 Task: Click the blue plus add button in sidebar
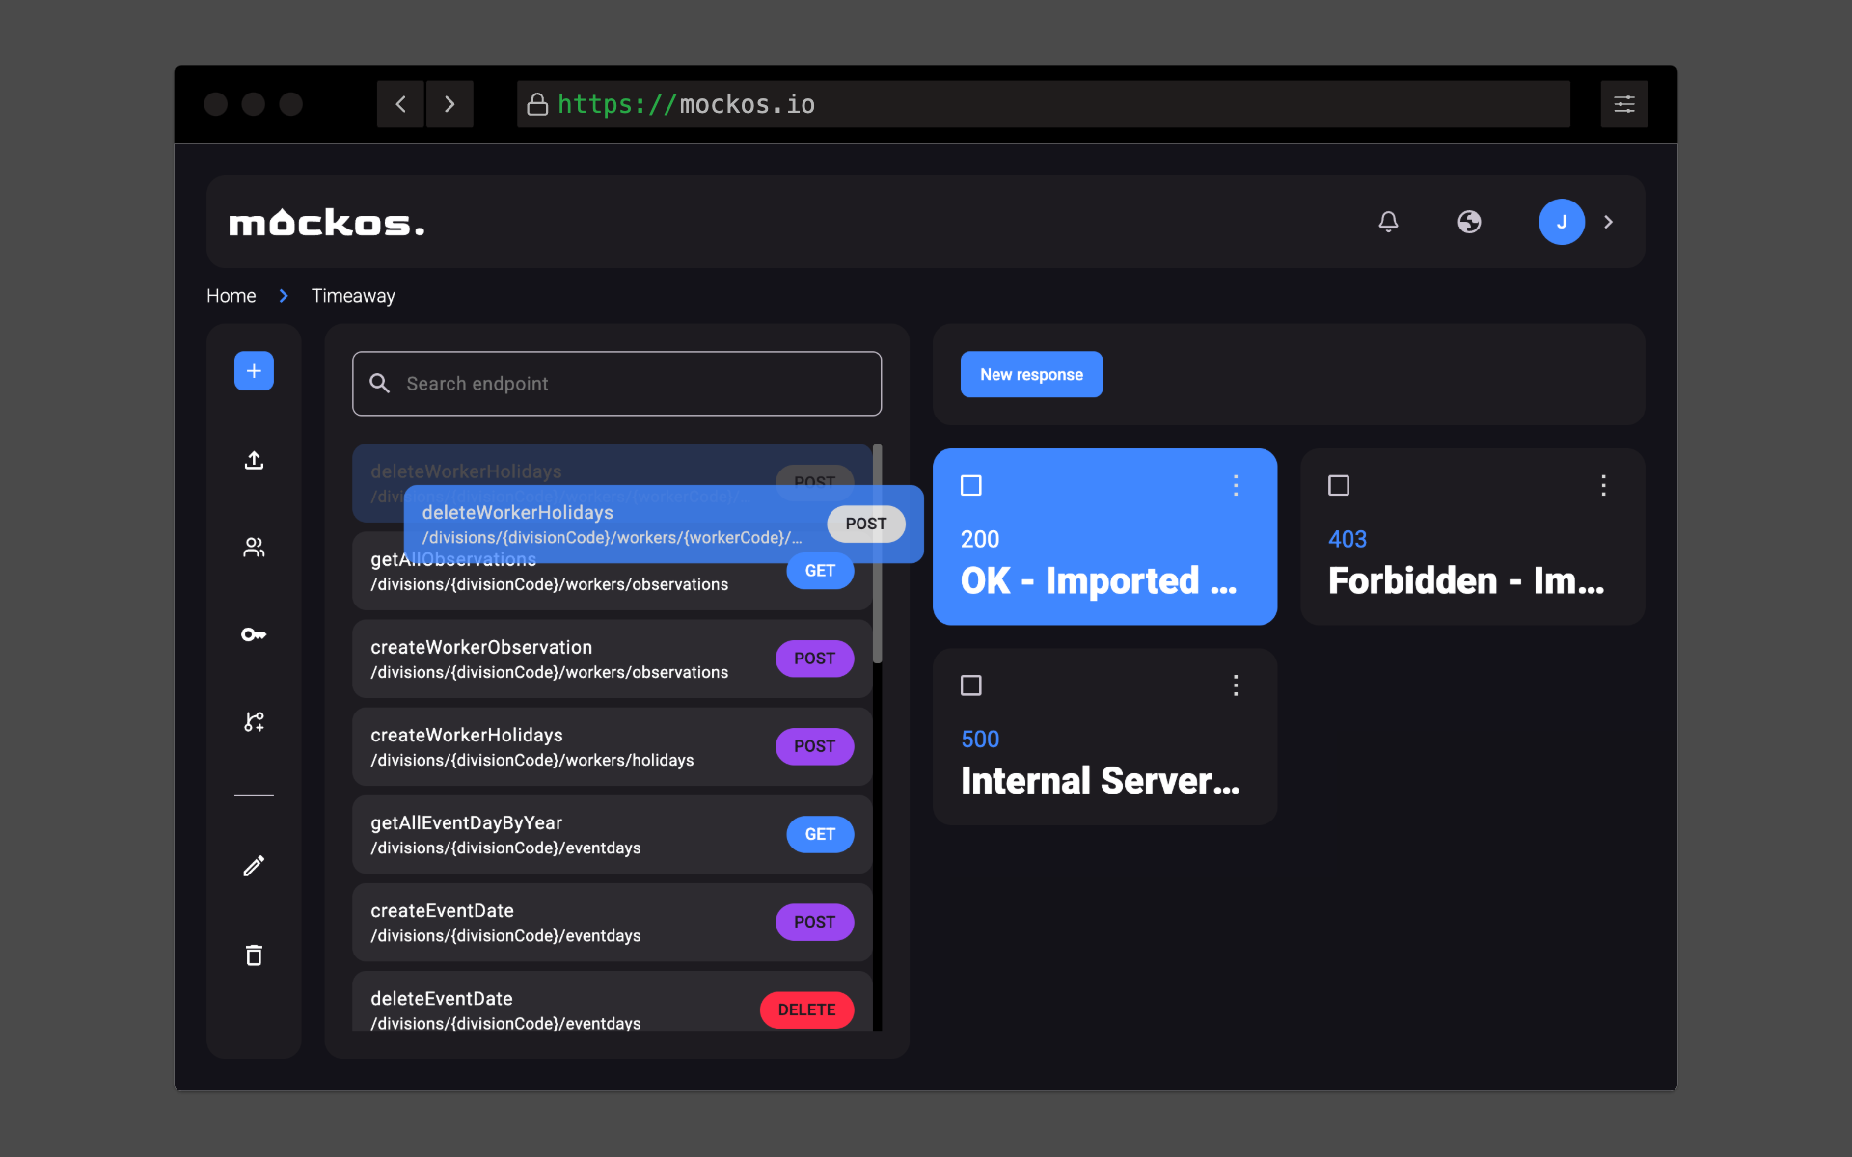point(254,371)
